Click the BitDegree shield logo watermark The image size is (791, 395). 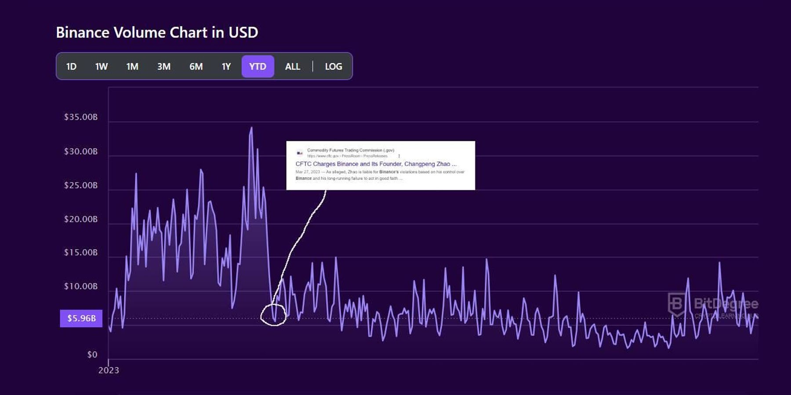[676, 304]
